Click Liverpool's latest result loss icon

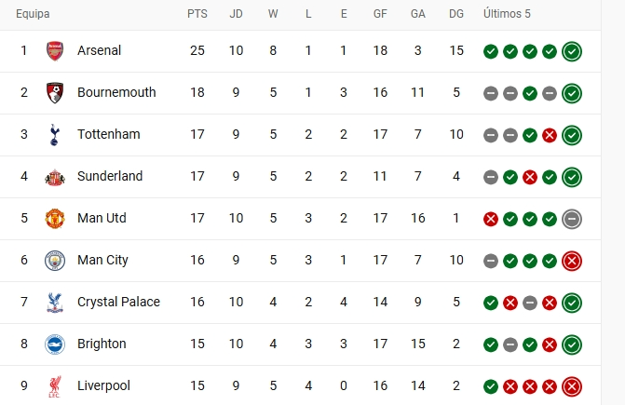point(572,386)
